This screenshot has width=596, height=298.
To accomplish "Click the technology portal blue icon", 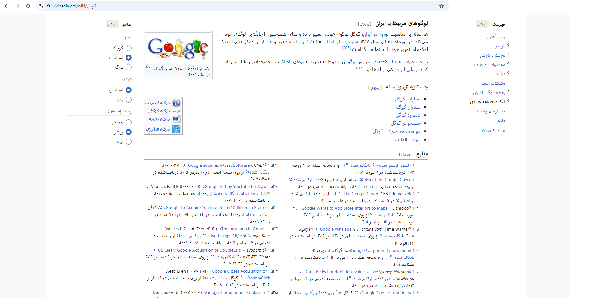I will click(x=177, y=129).
